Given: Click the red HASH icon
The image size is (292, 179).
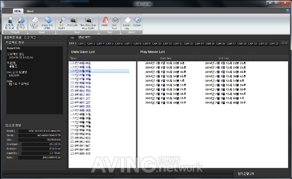Looking at the screenshot, I should pos(105,22).
